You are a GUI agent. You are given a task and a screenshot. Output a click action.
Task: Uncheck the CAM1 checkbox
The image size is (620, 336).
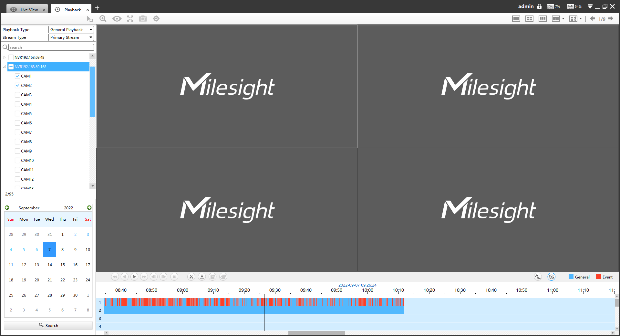click(17, 76)
